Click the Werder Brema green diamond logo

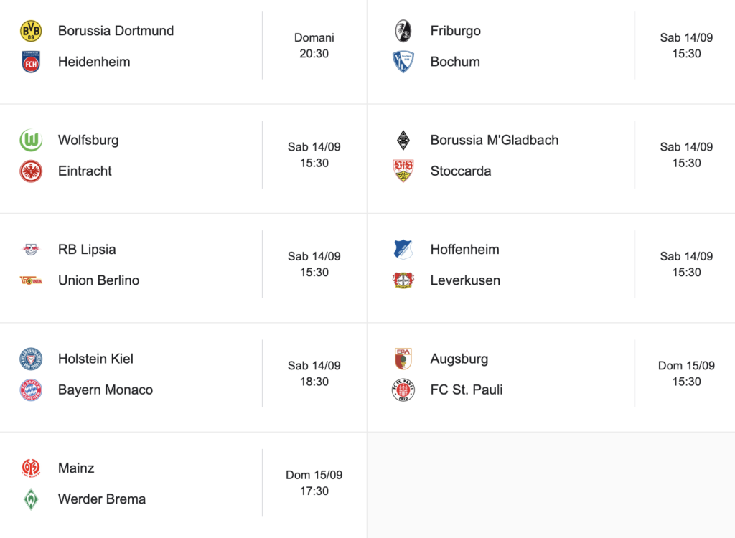pyautogui.click(x=31, y=499)
